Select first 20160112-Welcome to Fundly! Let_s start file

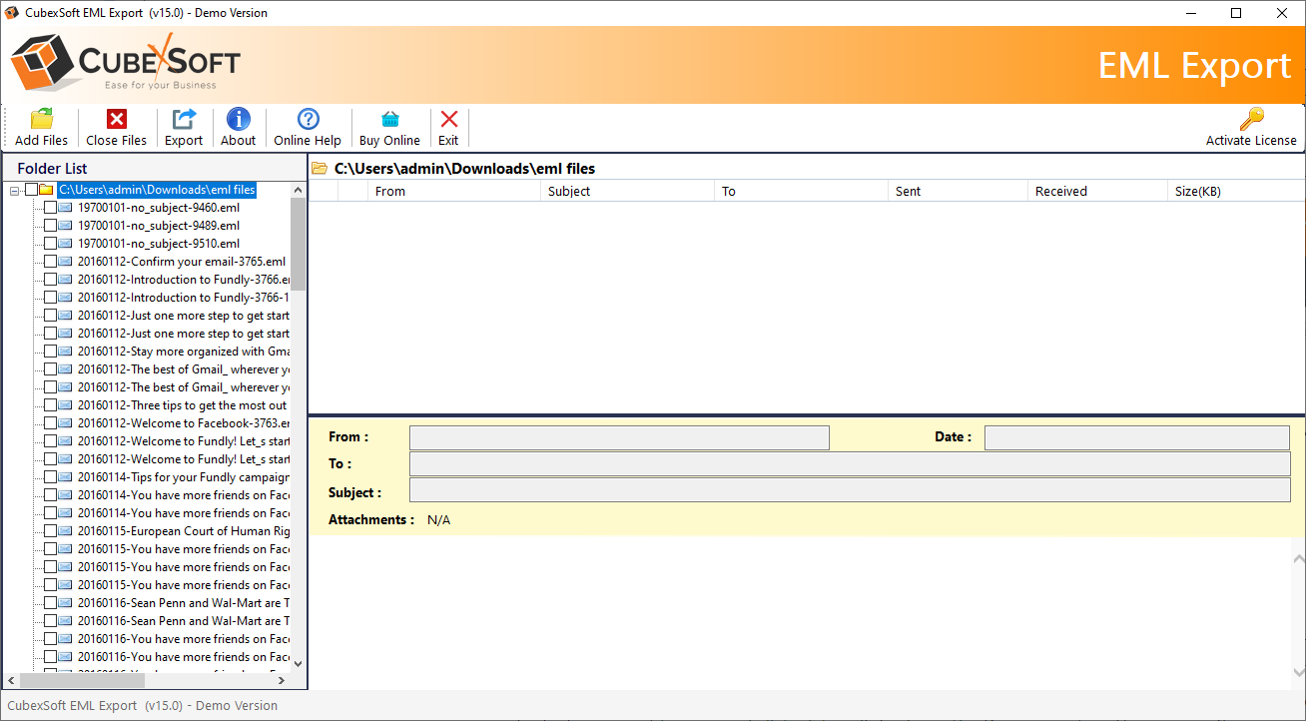183,441
